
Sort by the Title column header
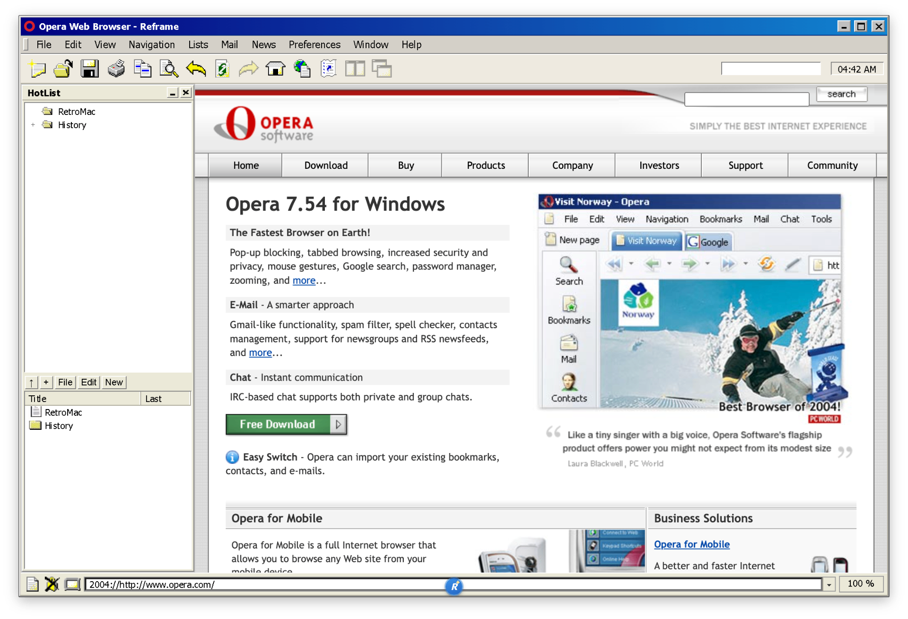click(x=83, y=399)
